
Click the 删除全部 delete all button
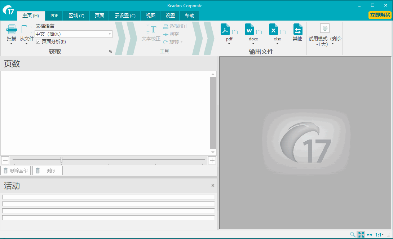point(16,171)
